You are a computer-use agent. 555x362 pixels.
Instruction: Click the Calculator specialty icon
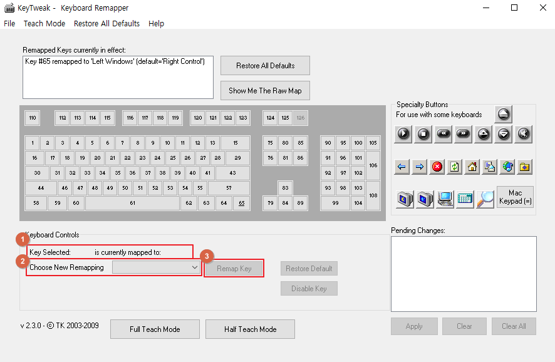(465, 199)
